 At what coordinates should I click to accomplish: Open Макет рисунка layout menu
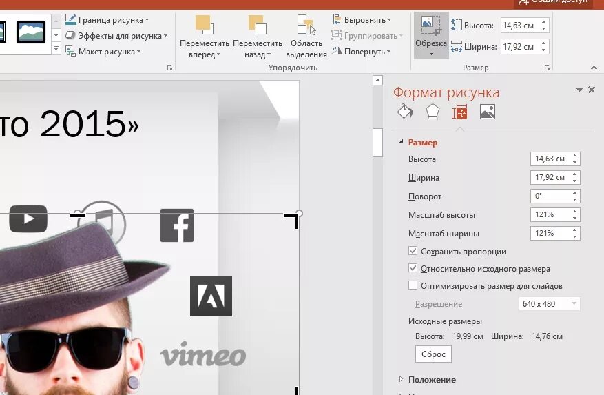[103, 51]
